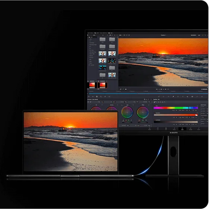Open the Cut page tab
This screenshot has width=209, height=209.
click(158, 129)
